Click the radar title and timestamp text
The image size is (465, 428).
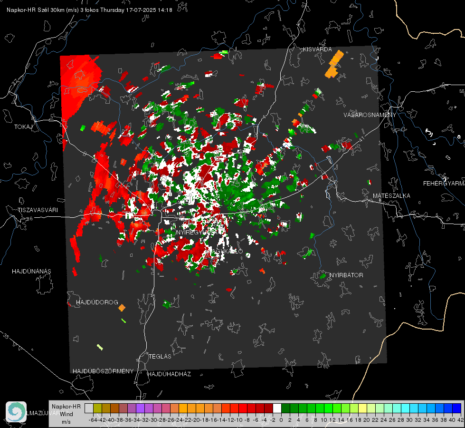89,10
